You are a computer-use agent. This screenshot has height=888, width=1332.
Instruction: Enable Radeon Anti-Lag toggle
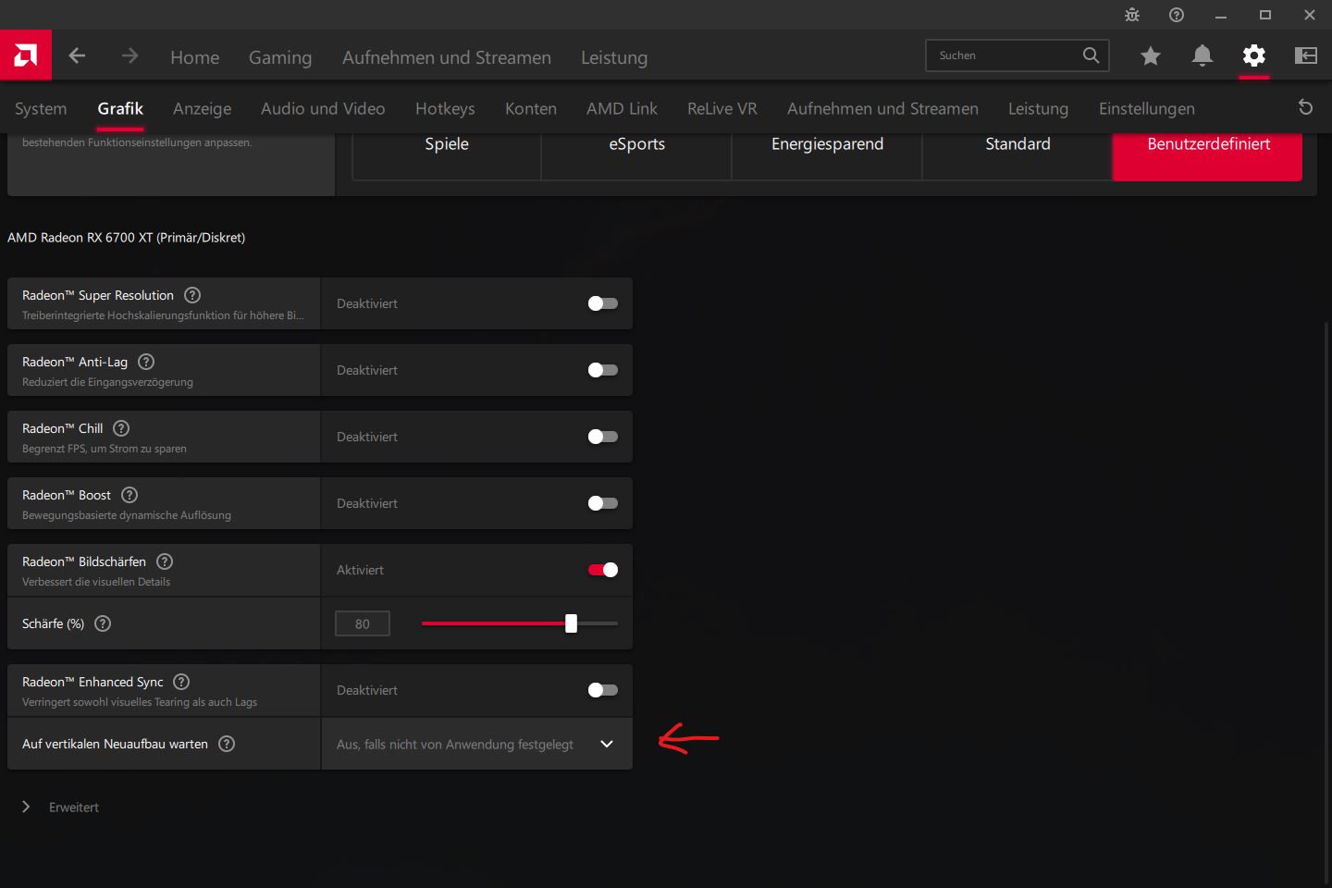pyautogui.click(x=603, y=370)
